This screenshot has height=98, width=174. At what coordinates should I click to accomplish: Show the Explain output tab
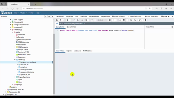tap(69, 51)
